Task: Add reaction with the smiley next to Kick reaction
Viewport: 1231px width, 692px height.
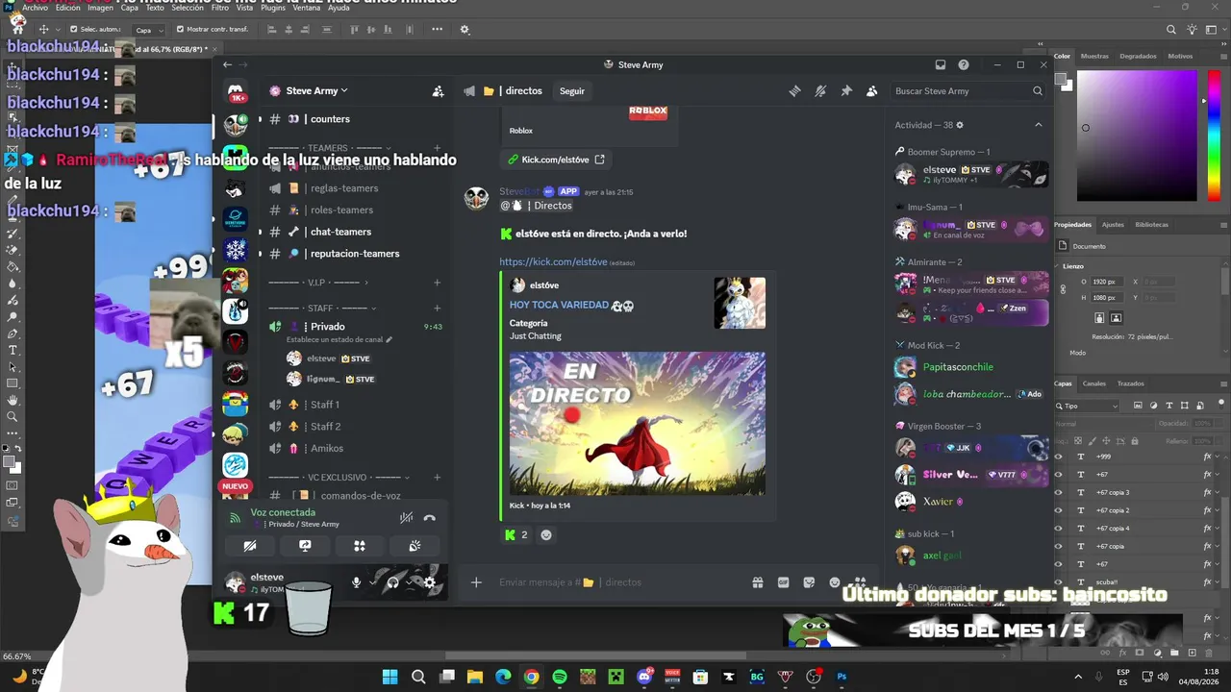Action: coord(546,534)
